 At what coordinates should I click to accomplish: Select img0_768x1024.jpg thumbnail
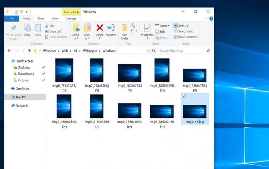[64, 70]
